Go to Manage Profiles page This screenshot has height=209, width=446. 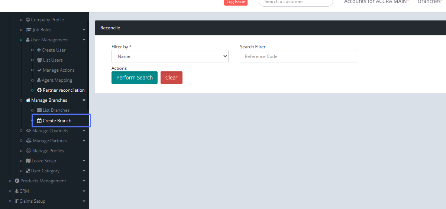48,151
